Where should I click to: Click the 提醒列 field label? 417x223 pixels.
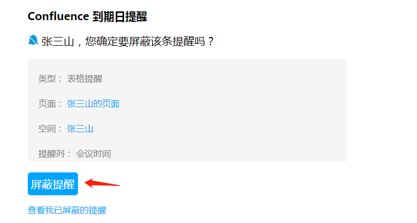(51, 154)
